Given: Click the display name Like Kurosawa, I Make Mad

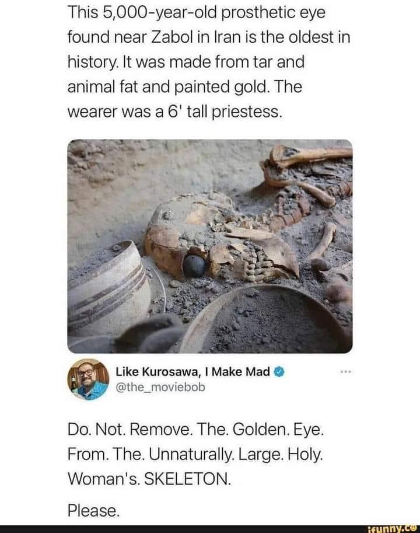Looking at the screenshot, I should click(192, 372).
